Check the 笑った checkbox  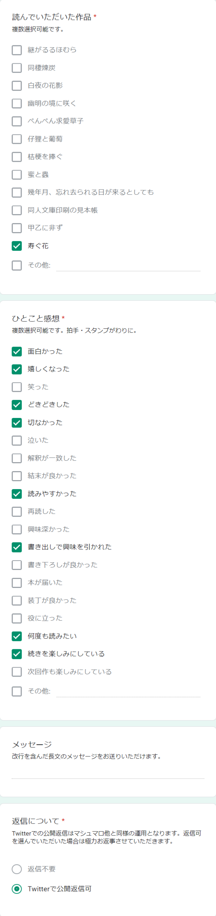coord(17,387)
